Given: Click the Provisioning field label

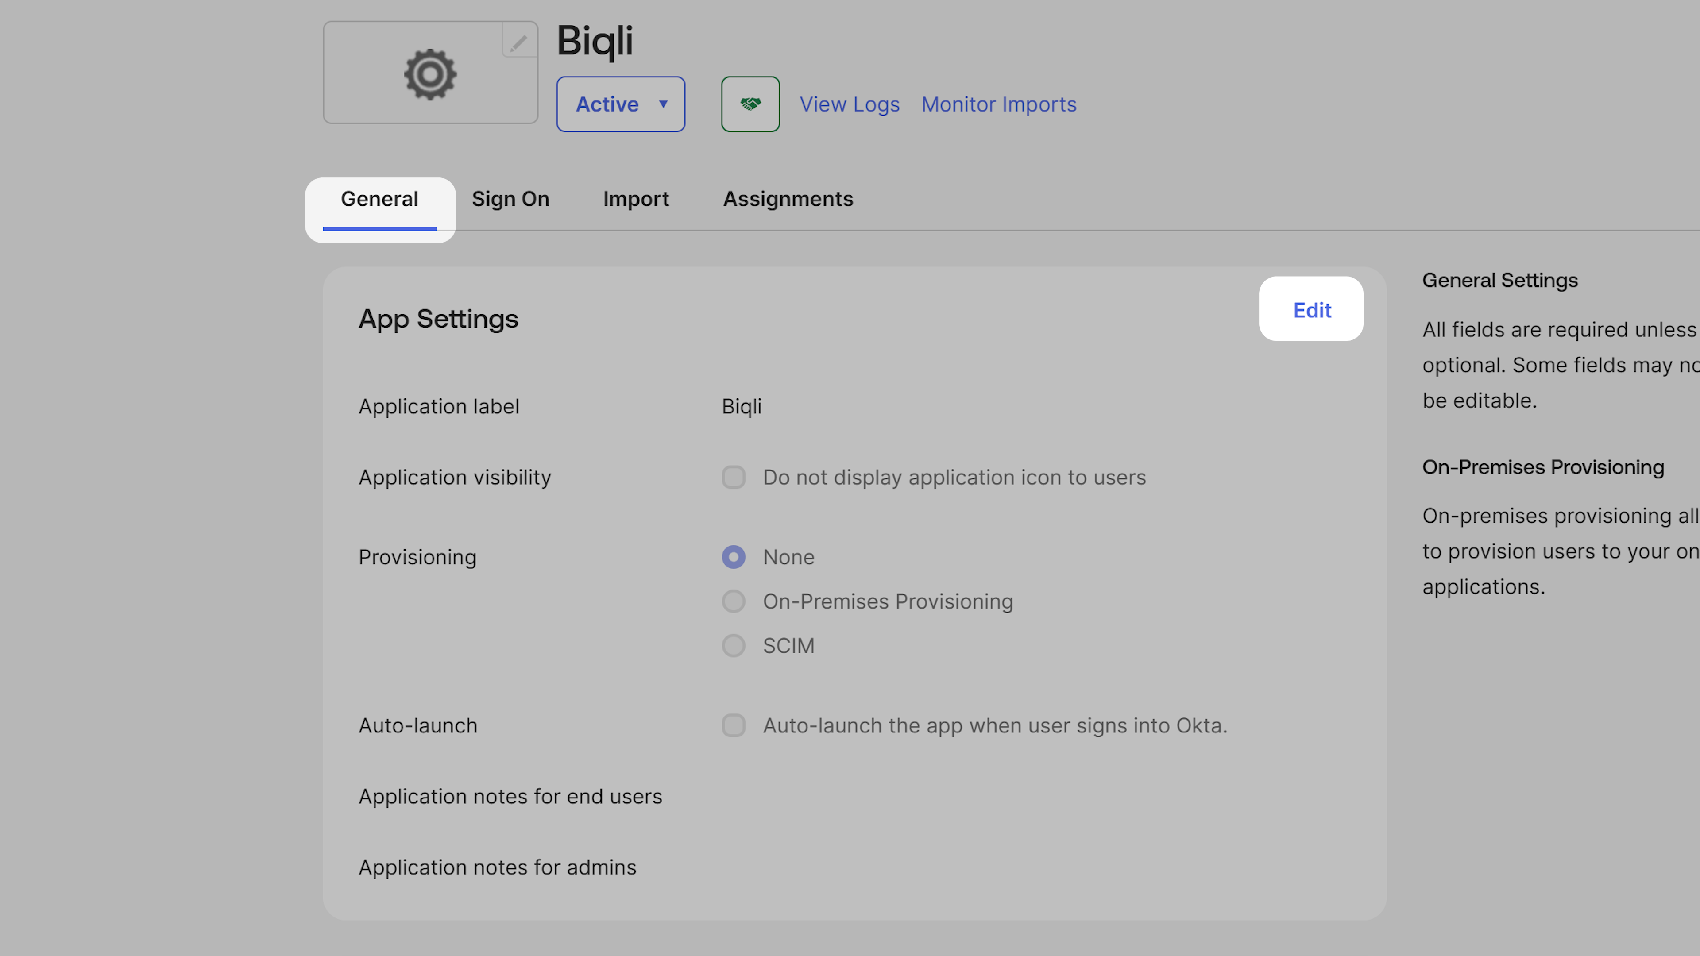Looking at the screenshot, I should tap(417, 557).
